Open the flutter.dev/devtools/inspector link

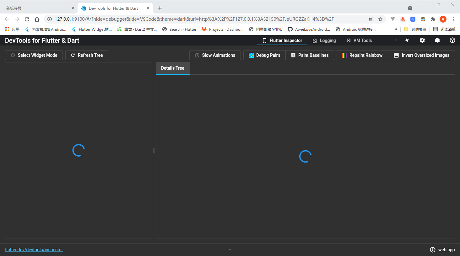click(34, 249)
